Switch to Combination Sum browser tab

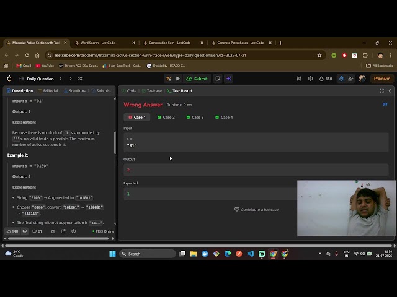pyautogui.click(x=174, y=43)
